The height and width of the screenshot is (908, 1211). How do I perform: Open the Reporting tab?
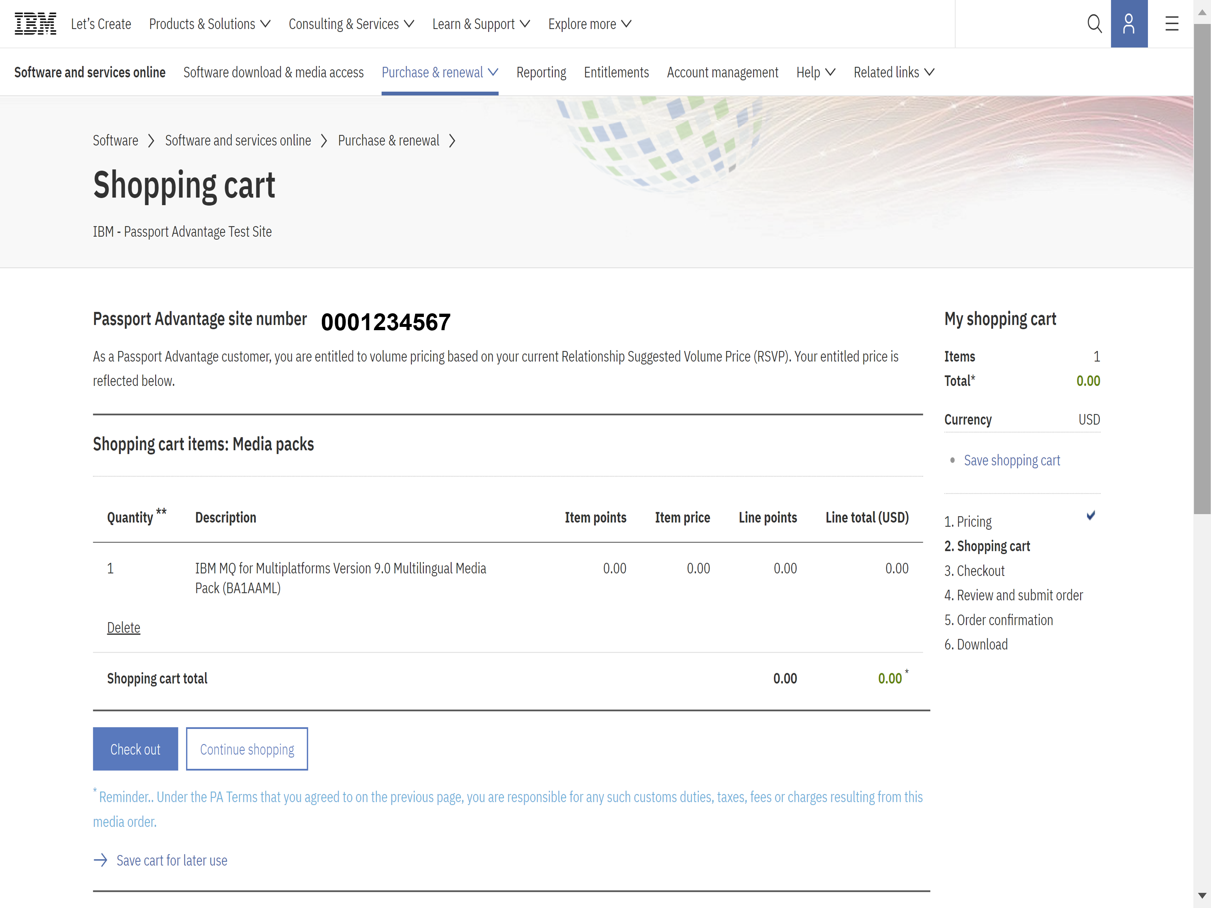(x=541, y=72)
